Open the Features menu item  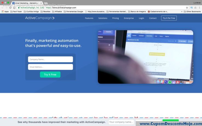coord(89,18)
